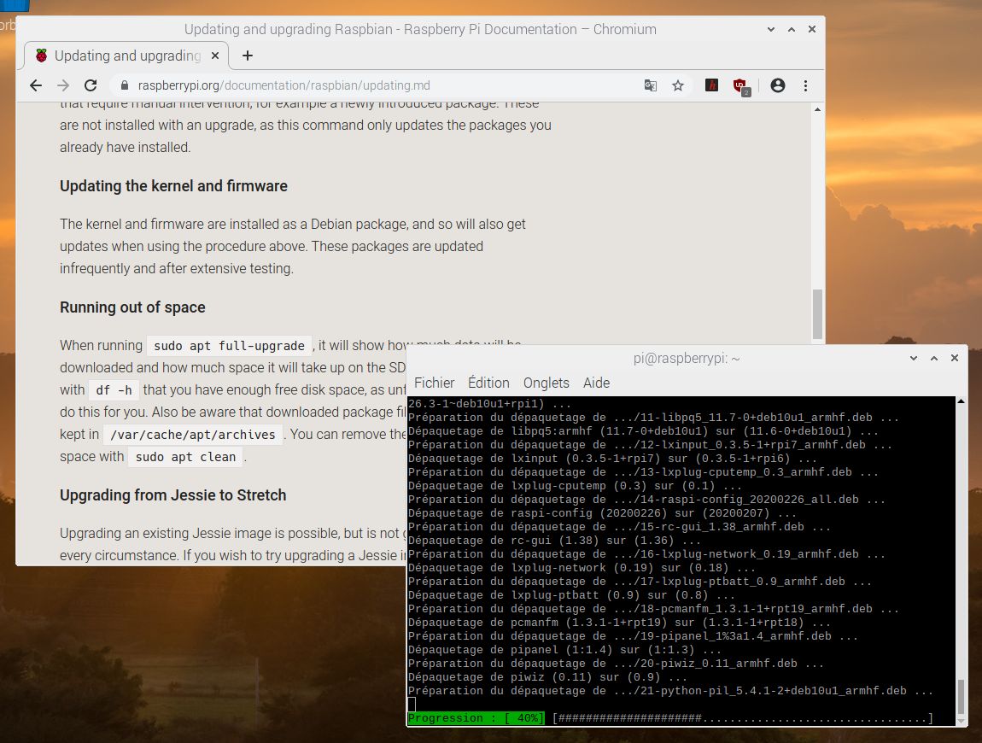Select the Updating and upgrading tab
982x743 pixels.
pyautogui.click(x=127, y=56)
